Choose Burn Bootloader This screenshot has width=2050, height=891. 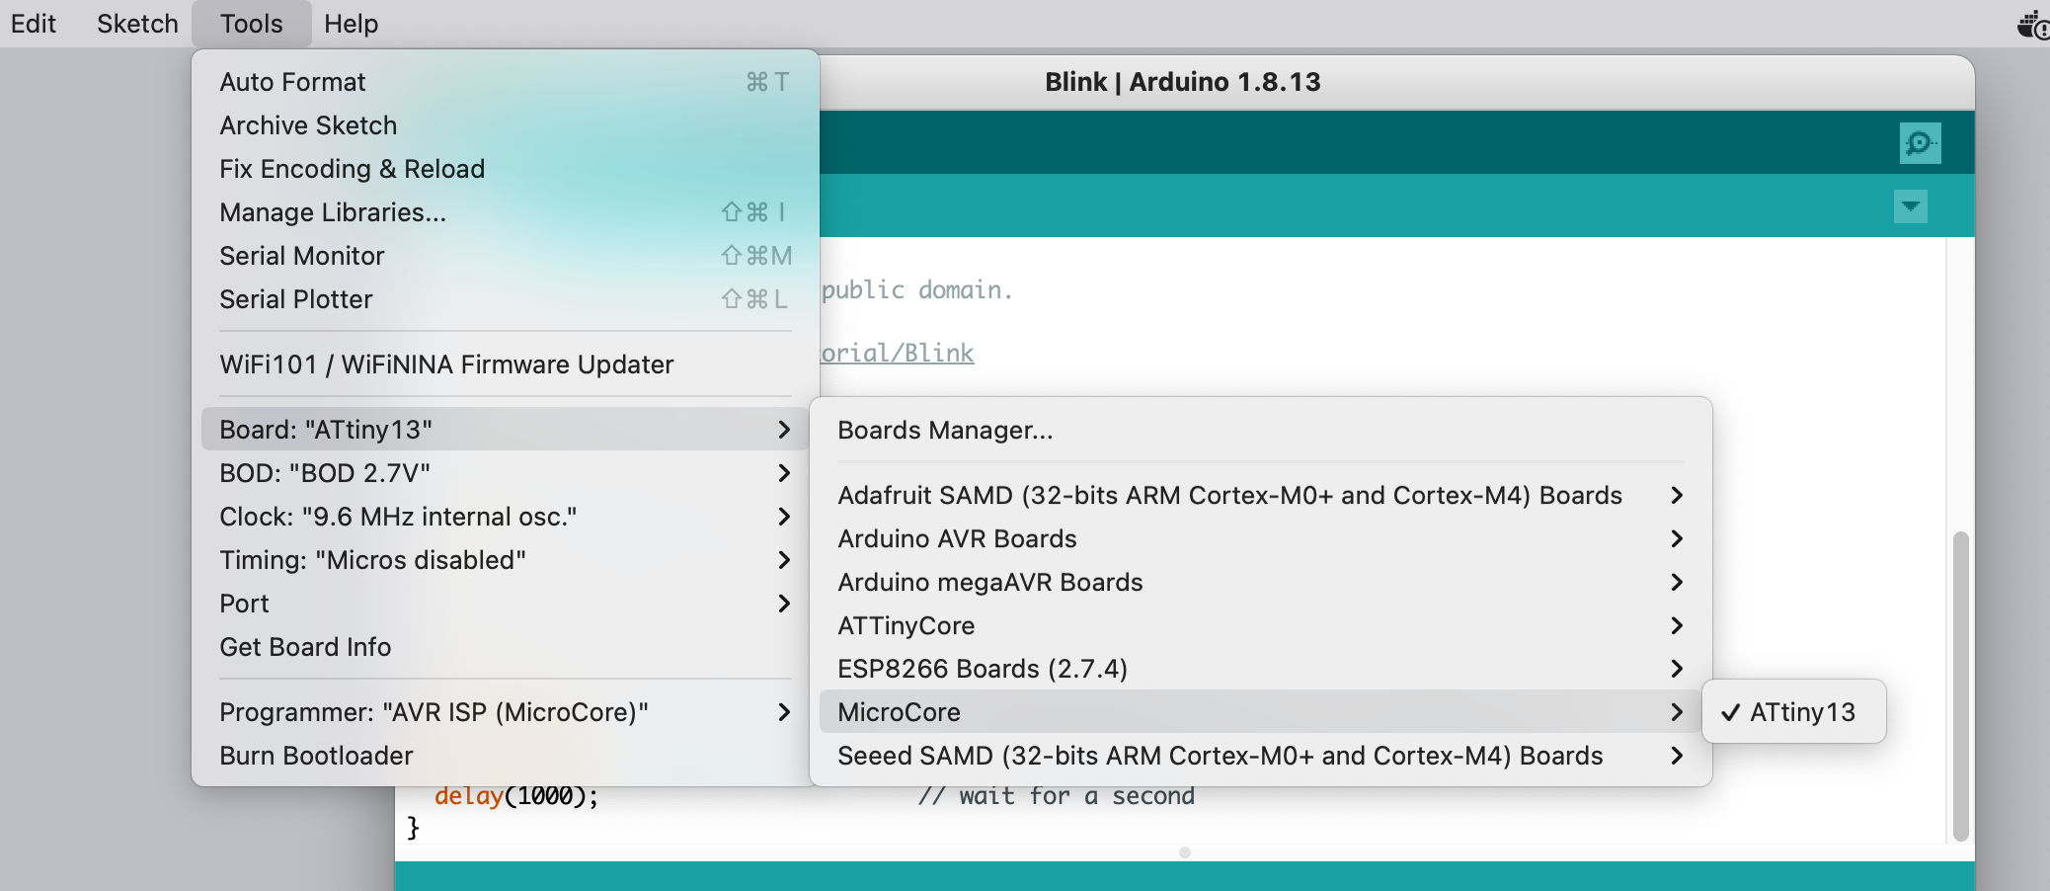point(505,756)
